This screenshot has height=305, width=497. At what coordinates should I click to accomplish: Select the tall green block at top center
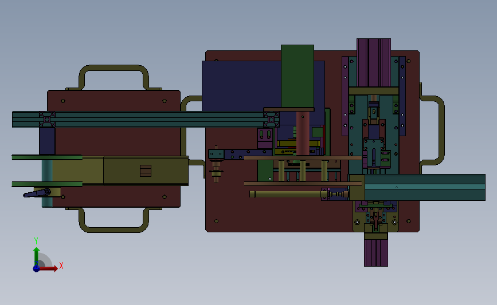coord(298,76)
